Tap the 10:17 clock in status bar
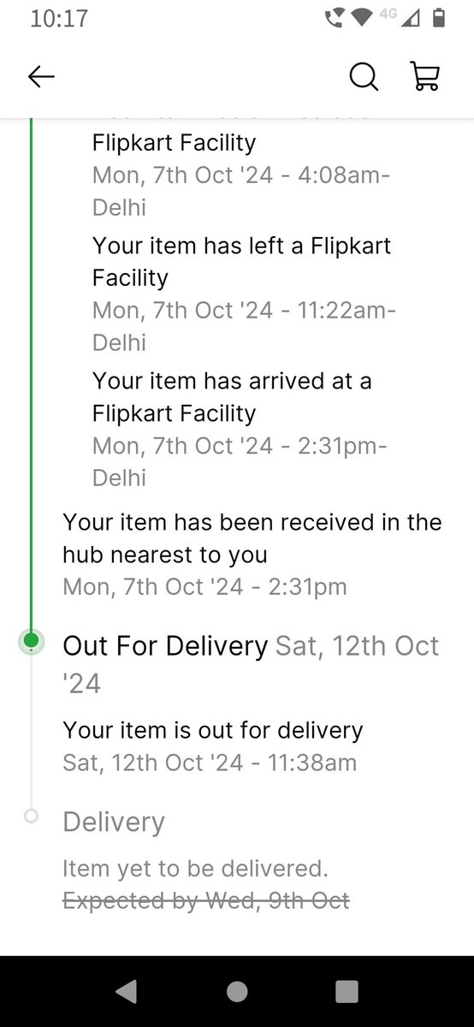The height and width of the screenshot is (1027, 474). (57, 18)
